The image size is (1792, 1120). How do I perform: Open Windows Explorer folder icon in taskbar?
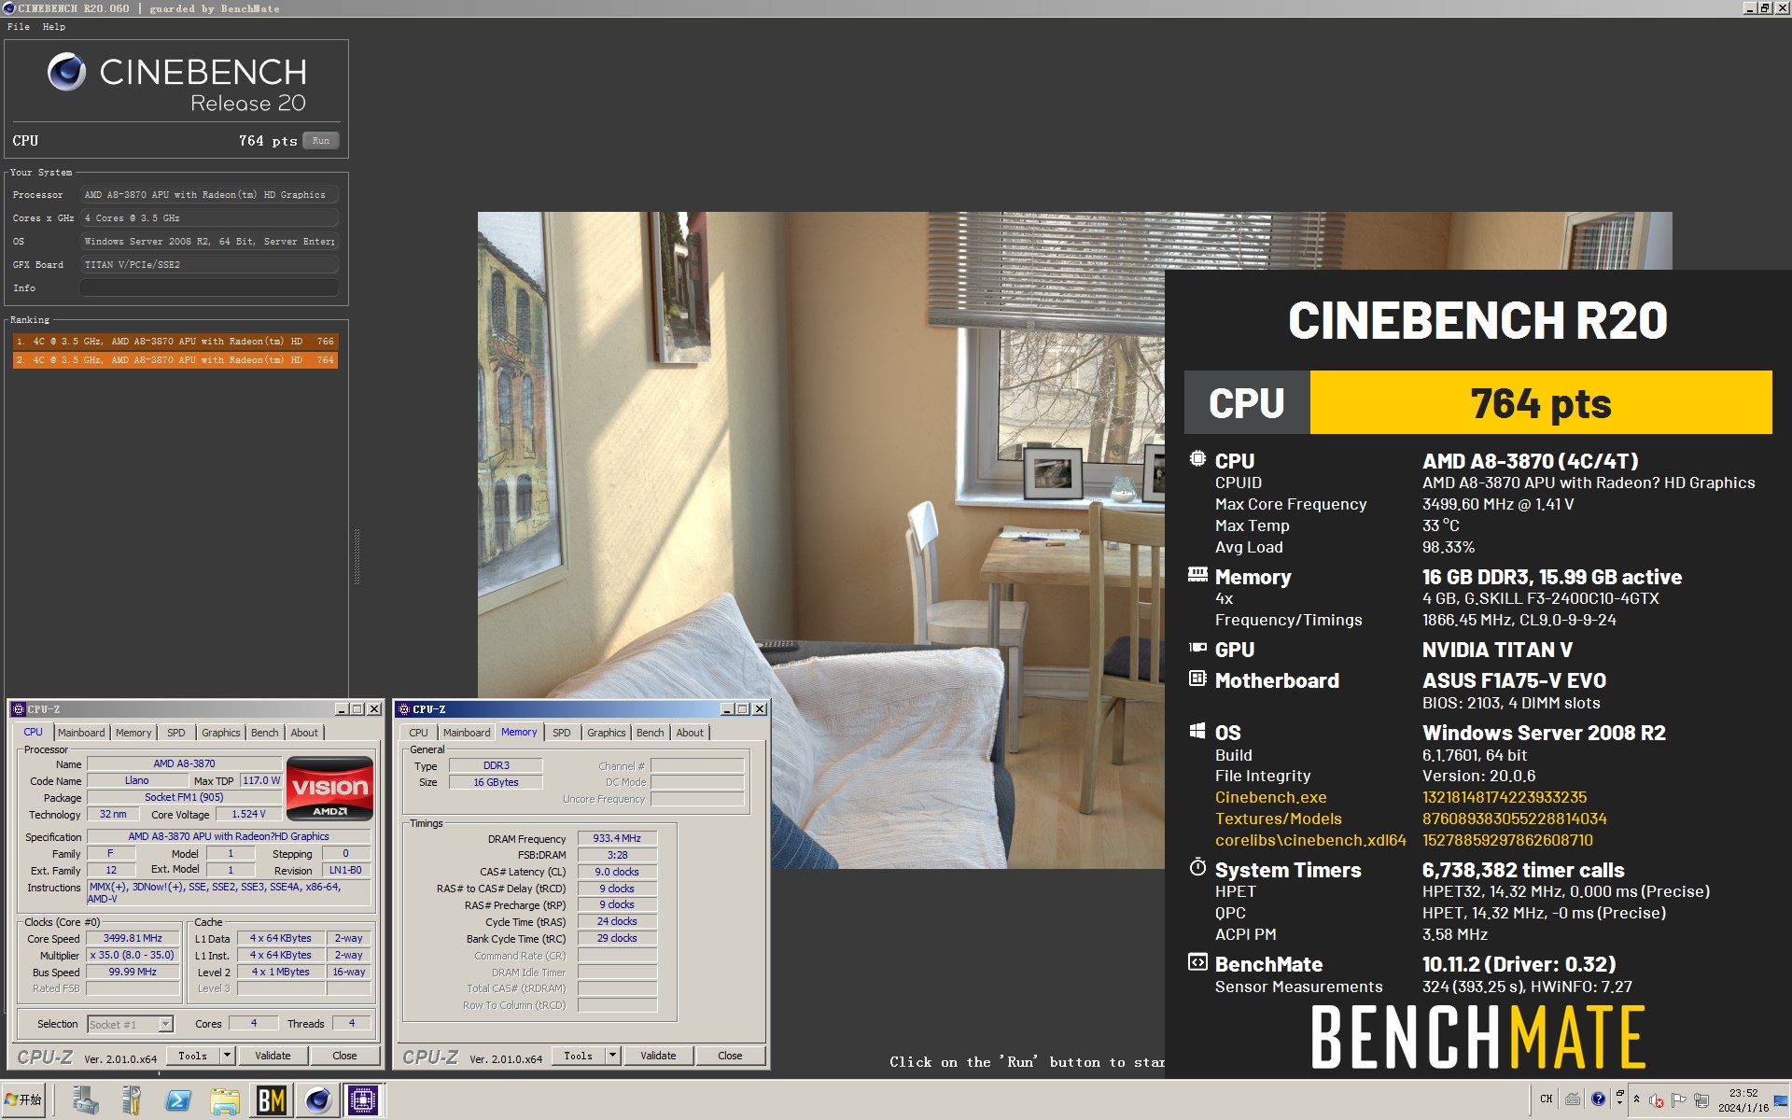(225, 1100)
